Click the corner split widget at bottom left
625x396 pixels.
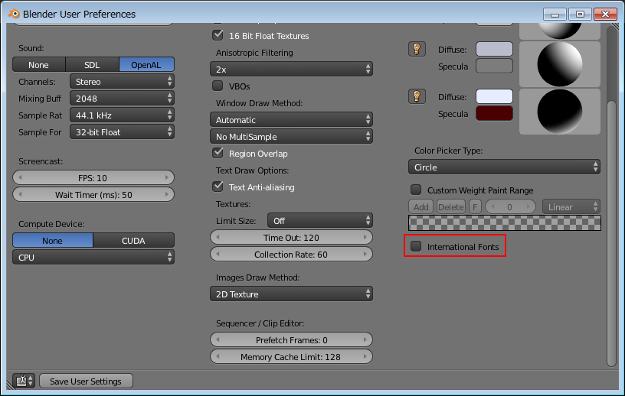coord(10,385)
